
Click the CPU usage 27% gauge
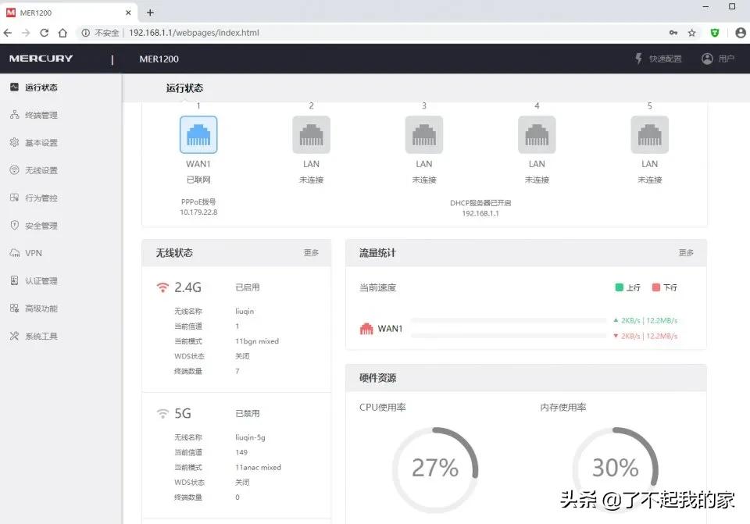(436, 468)
